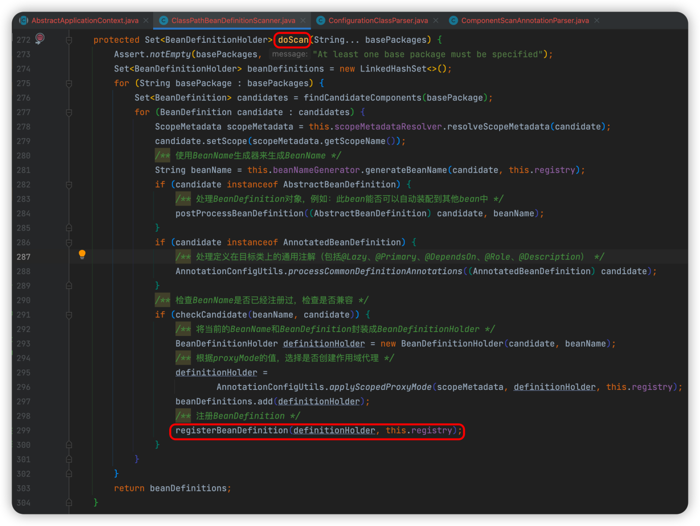
Task: Collapse AbstractBeanDefinition if-block fold at line 282
Action: pyautogui.click(x=69, y=185)
